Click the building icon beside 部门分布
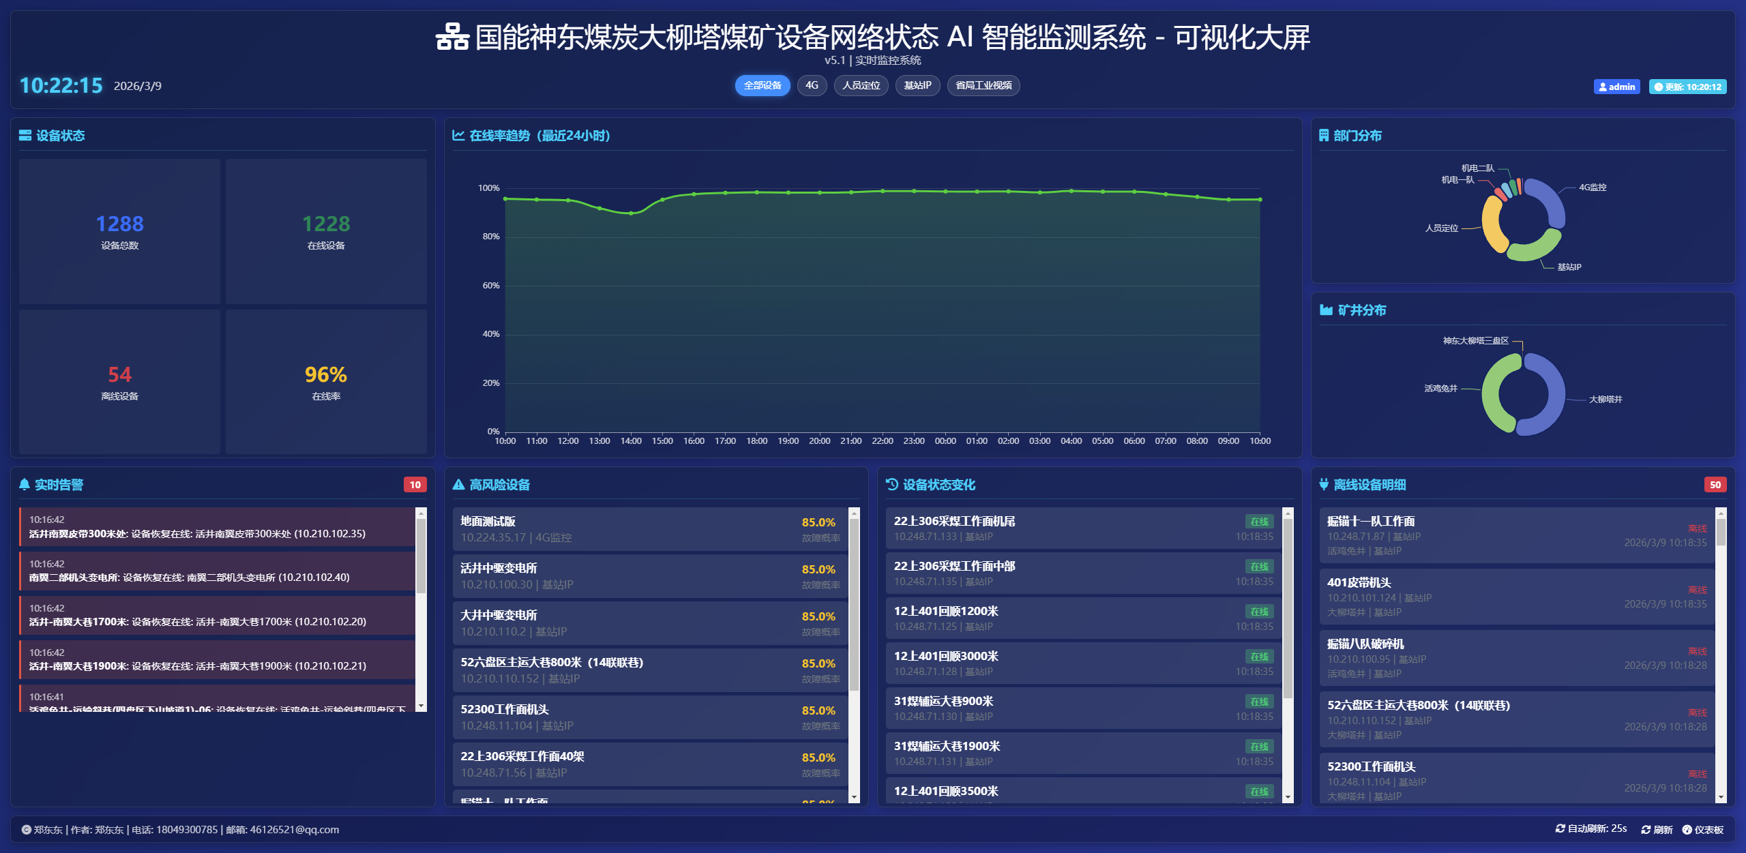 click(x=1324, y=135)
